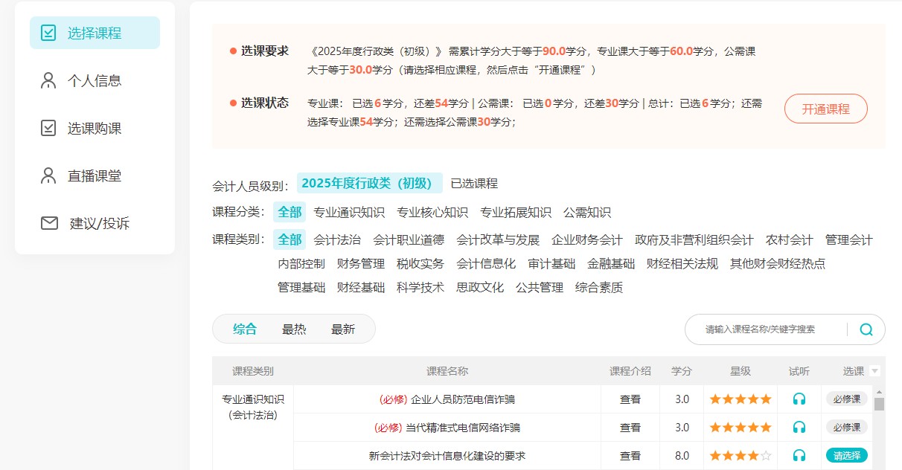
Task: Open the 个人信息 person icon in sidebar
Action: click(x=49, y=80)
